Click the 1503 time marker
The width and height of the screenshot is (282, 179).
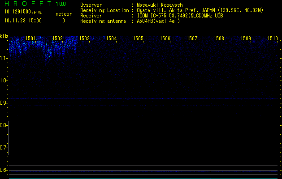(x=84, y=38)
